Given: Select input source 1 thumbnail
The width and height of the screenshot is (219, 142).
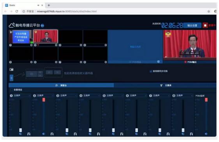Looking at the screenshot, I should (21, 37).
